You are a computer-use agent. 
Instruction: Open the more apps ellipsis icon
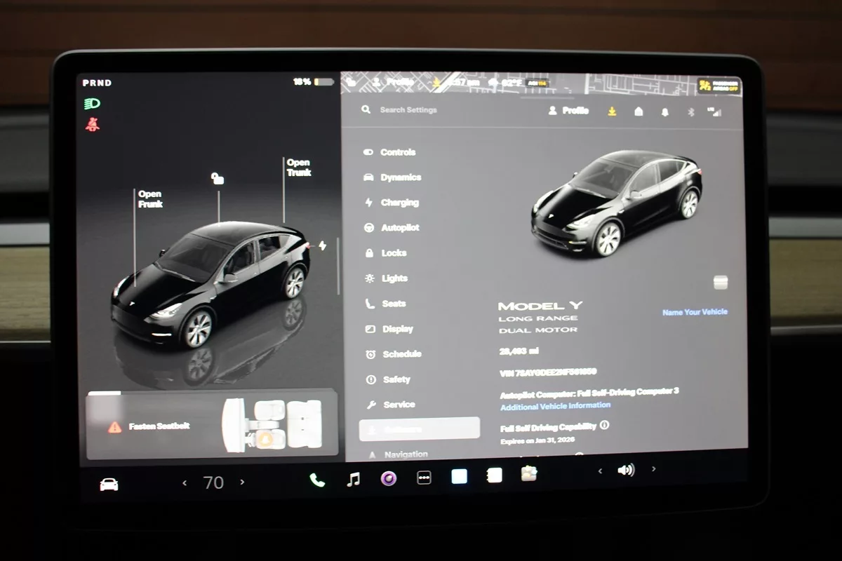424,478
